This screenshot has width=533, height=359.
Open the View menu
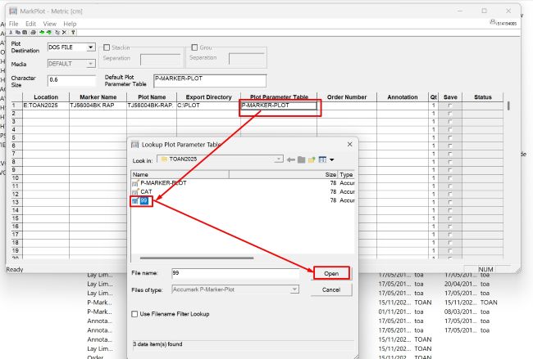click(50, 24)
